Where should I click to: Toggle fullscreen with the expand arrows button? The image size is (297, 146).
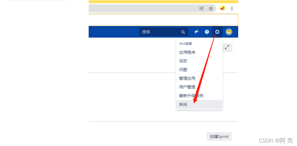coord(227,47)
